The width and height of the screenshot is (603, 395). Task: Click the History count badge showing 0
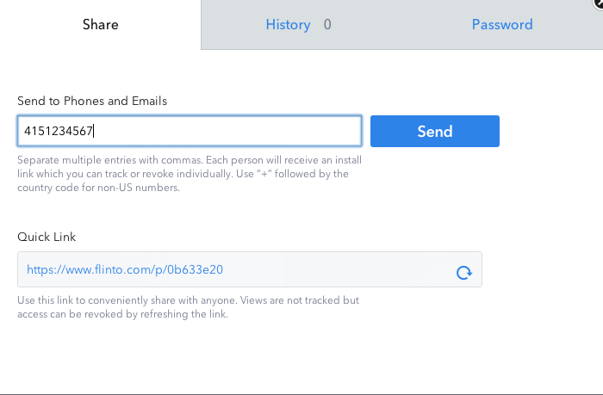click(327, 25)
